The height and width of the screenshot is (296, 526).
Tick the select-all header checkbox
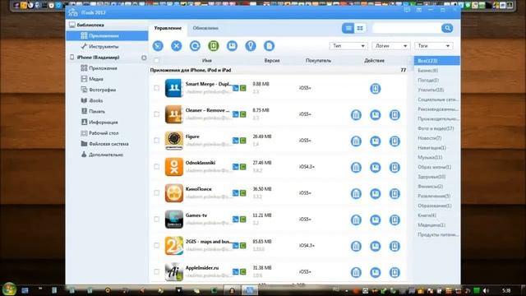pyautogui.click(x=157, y=61)
